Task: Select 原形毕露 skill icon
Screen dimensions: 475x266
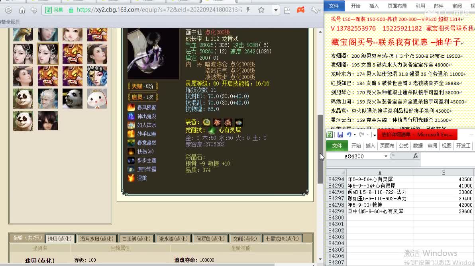Action: (131, 169)
